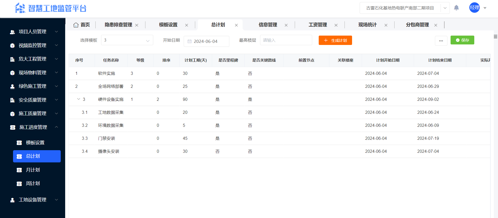Viewport: 498px width, 218px height.
Task: Expand 危大工程管理 menu chevron
Action: (x=56, y=59)
